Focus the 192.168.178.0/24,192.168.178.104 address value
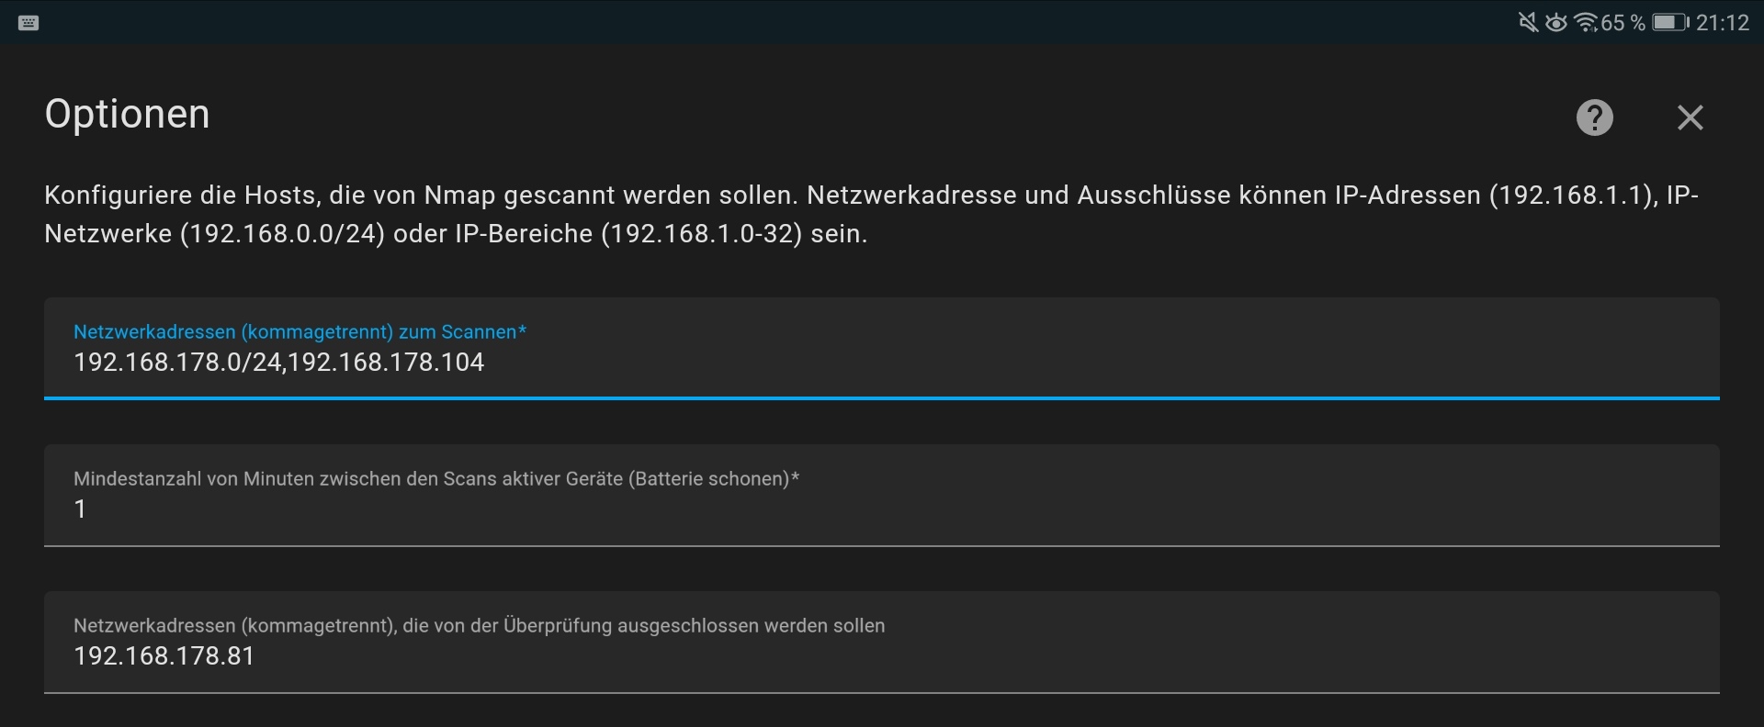Image resolution: width=1764 pixels, height=727 pixels. tap(278, 363)
